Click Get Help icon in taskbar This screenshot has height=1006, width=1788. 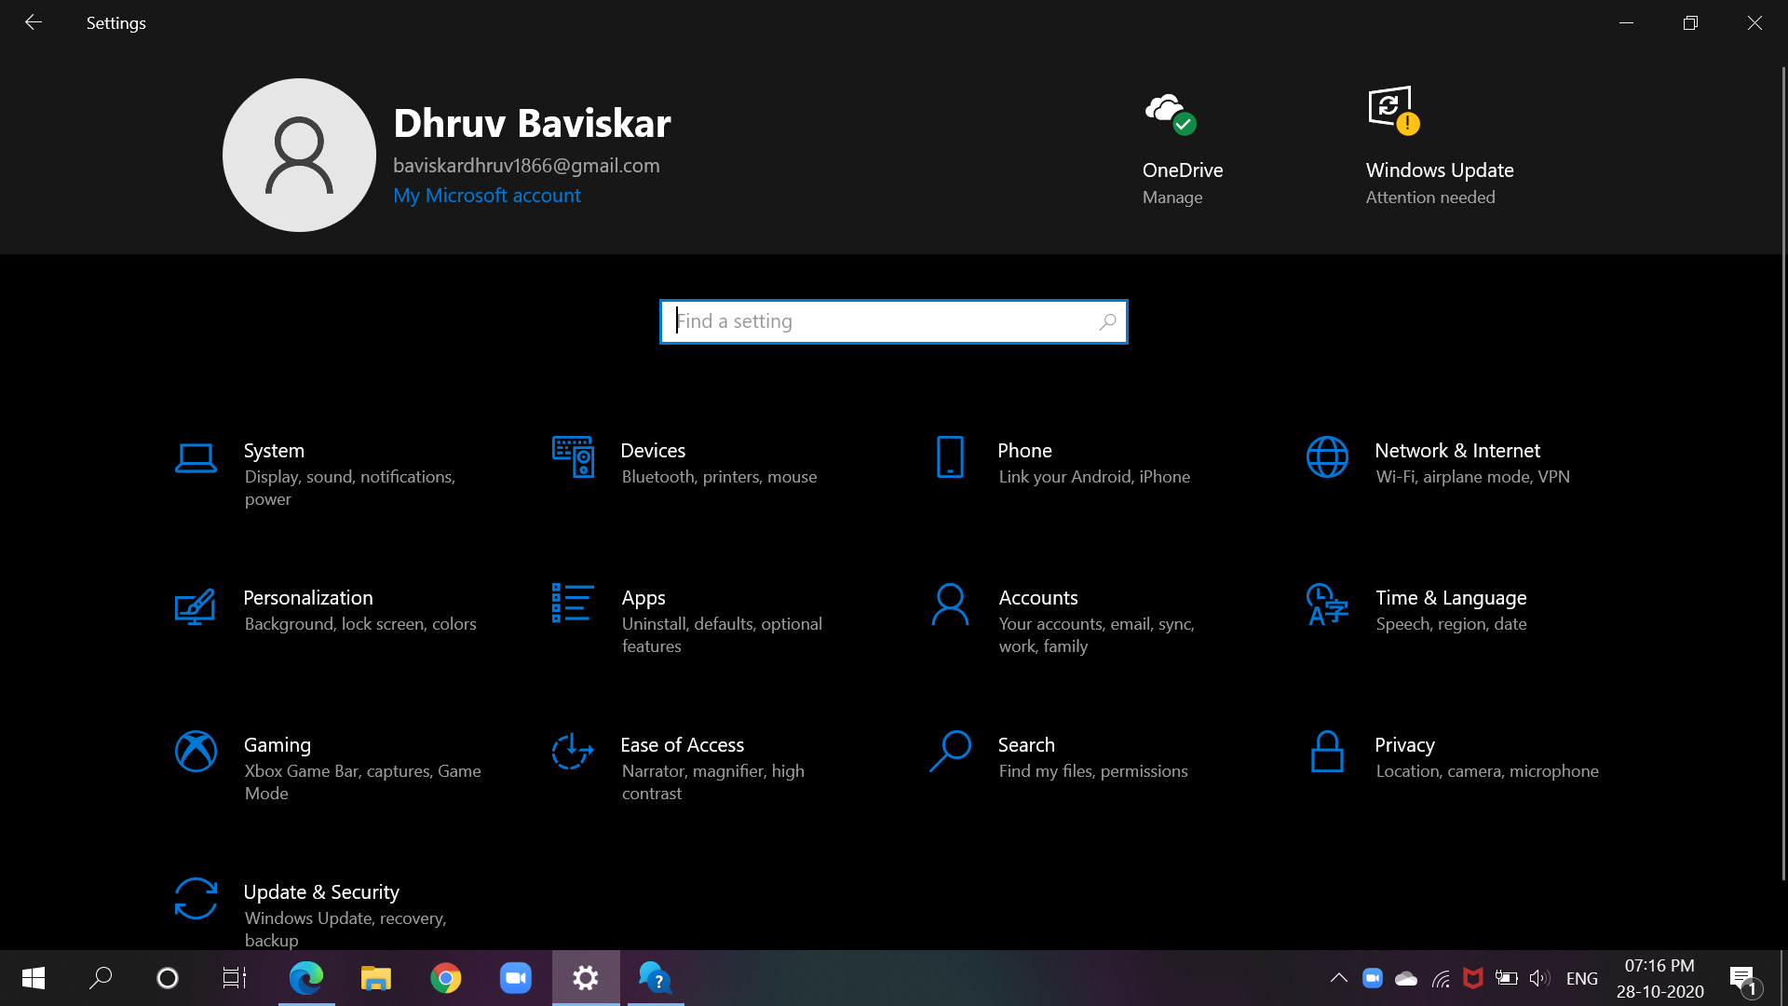pos(656,978)
